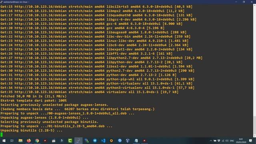
Task: Click the 'Unpacking binutils (2.28-5)' line
Action: point(31,130)
